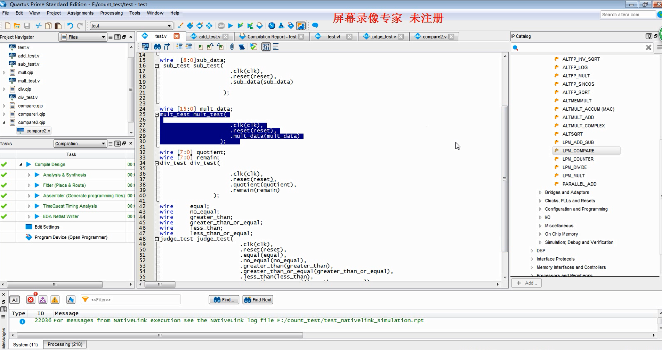Toggle line numbers display button
This screenshot has width=662, height=350.
click(x=266, y=47)
